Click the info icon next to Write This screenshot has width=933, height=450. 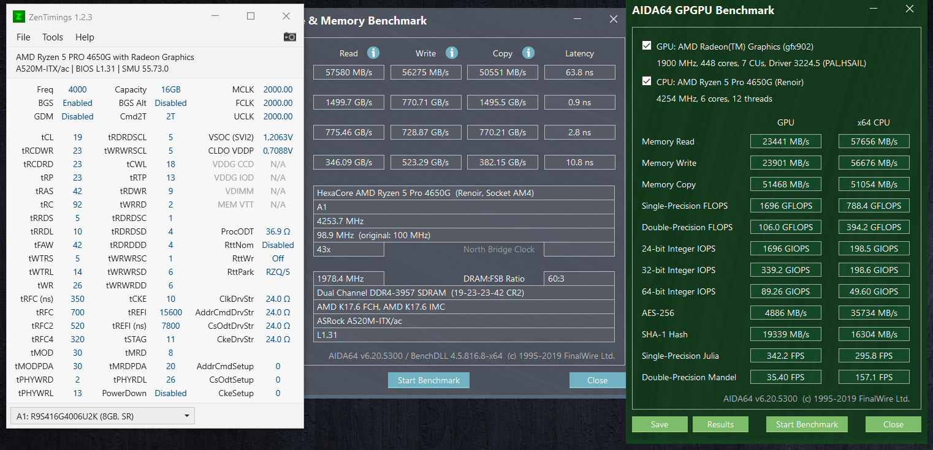pyautogui.click(x=452, y=53)
